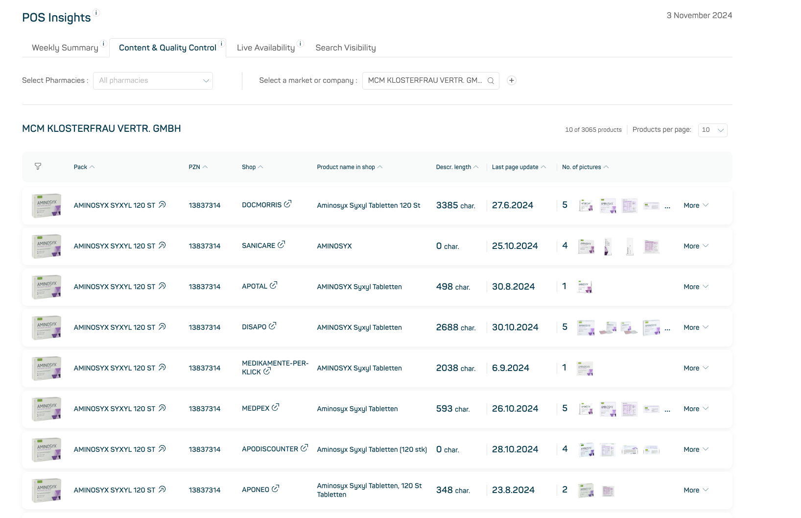Switch to the Live Availability tab
The width and height of the screenshot is (801, 518).
(x=266, y=48)
